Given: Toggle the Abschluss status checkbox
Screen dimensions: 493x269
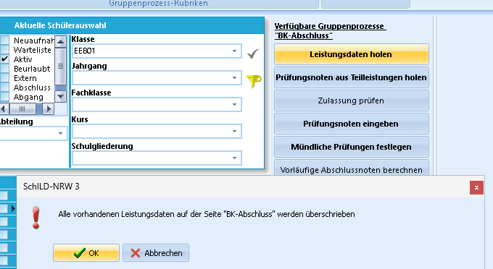Looking at the screenshot, I should (5, 87).
